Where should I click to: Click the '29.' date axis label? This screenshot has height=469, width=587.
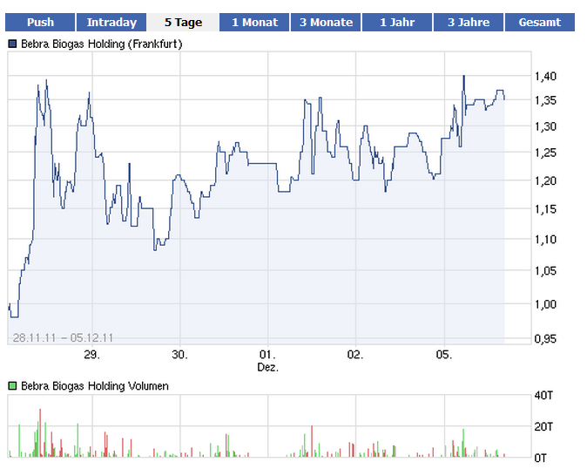tap(91, 355)
